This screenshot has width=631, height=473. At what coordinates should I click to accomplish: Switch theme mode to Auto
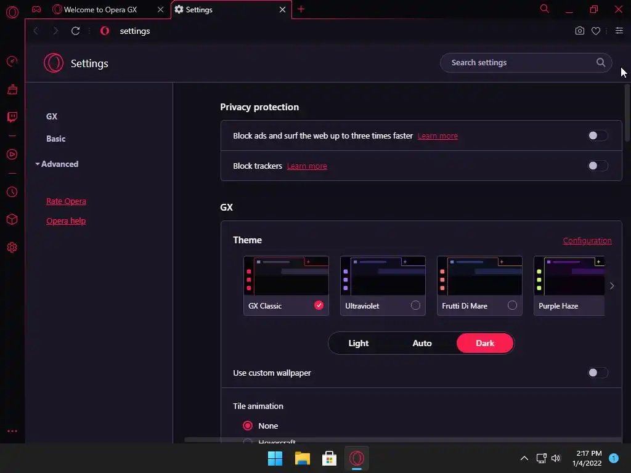click(x=422, y=343)
